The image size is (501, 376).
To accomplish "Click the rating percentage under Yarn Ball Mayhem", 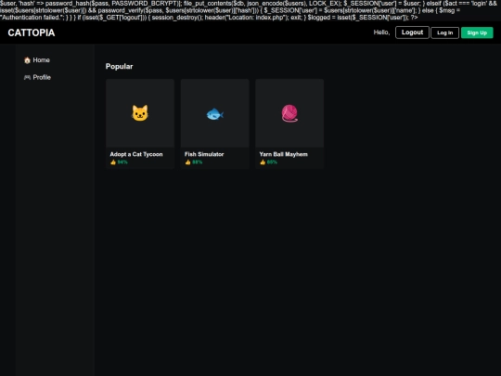I will point(272,162).
